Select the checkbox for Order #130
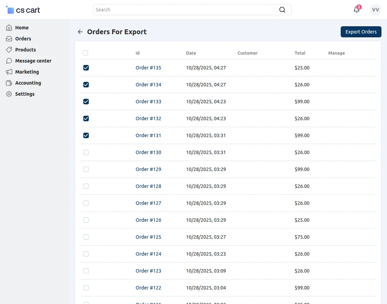 pos(86,152)
